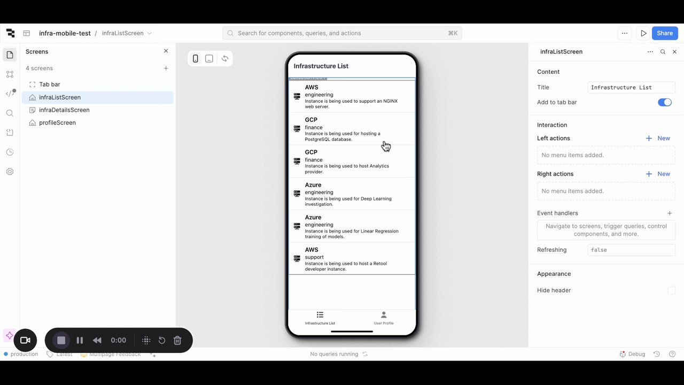The width and height of the screenshot is (684, 385).
Task: Click the recorder dotted grid icon
Action: [146, 340]
